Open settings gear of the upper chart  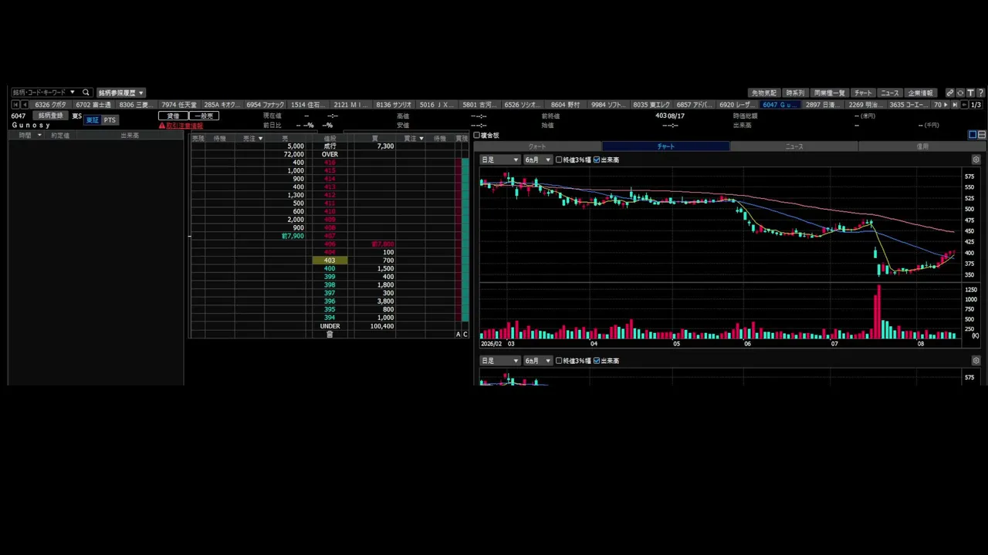(976, 160)
